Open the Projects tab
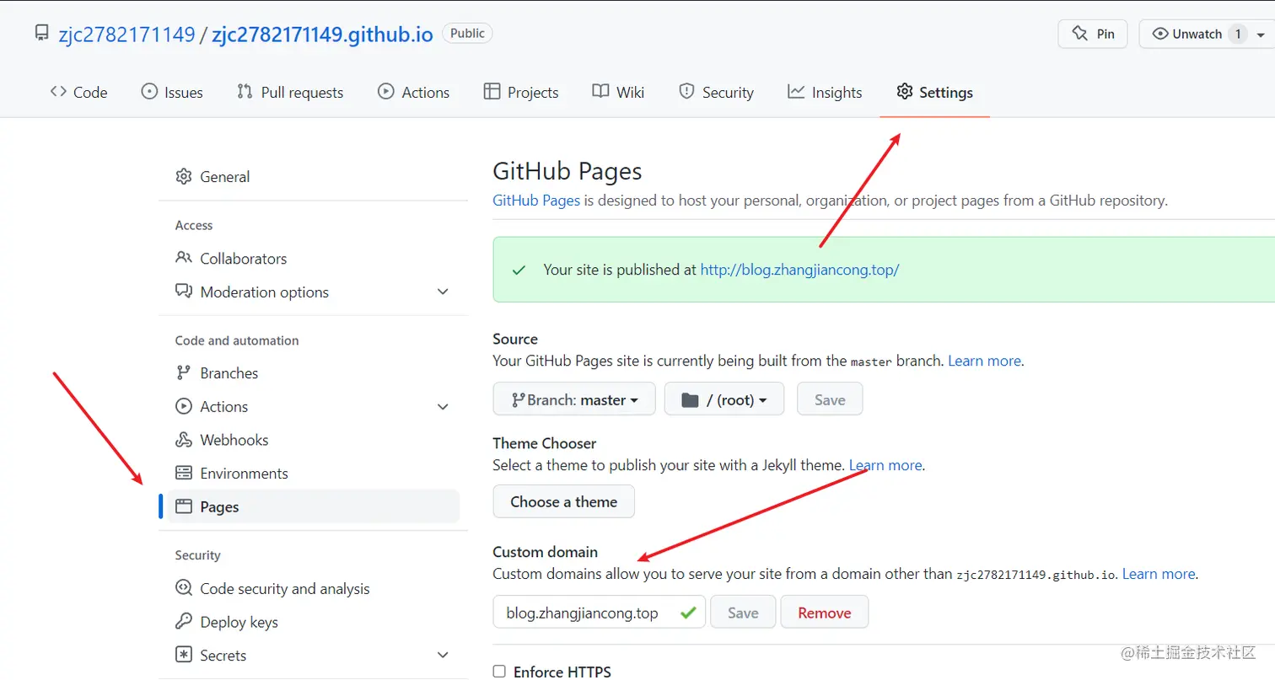The width and height of the screenshot is (1275, 680). pyautogui.click(x=521, y=92)
